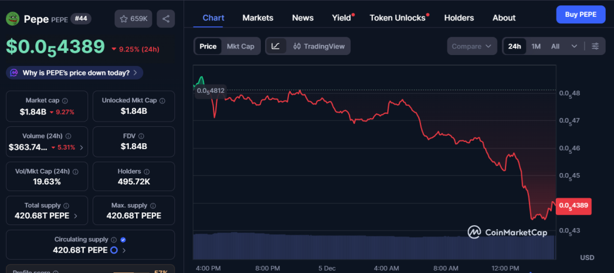Click the 5 Dec axis label
Image resolution: width=614 pixels, height=273 pixels.
pos(327,269)
